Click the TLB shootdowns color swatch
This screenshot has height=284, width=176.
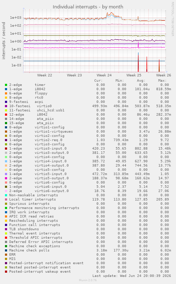(6, 229)
